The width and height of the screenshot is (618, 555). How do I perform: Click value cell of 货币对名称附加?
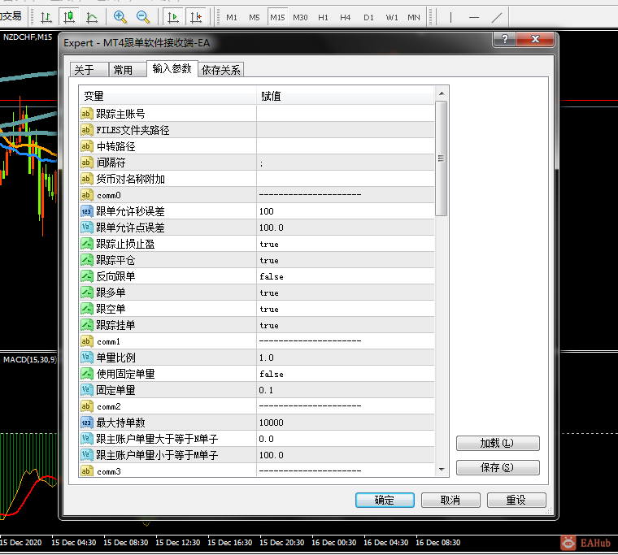(x=346, y=179)
